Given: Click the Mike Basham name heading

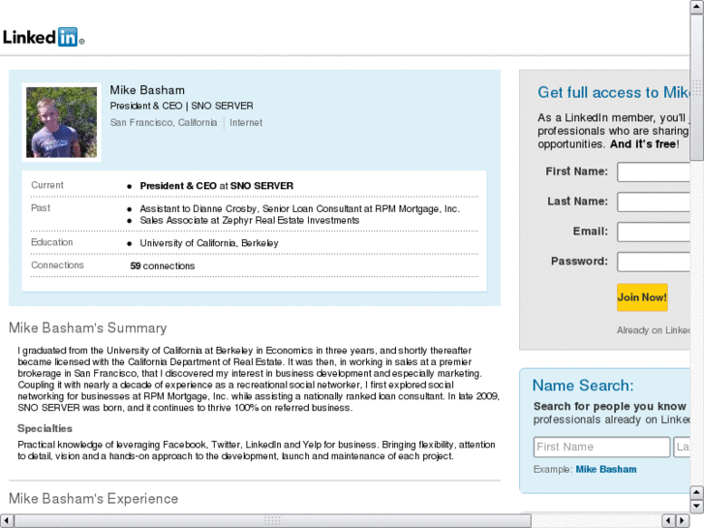Looking at the screenshot, I should (147, 90).
